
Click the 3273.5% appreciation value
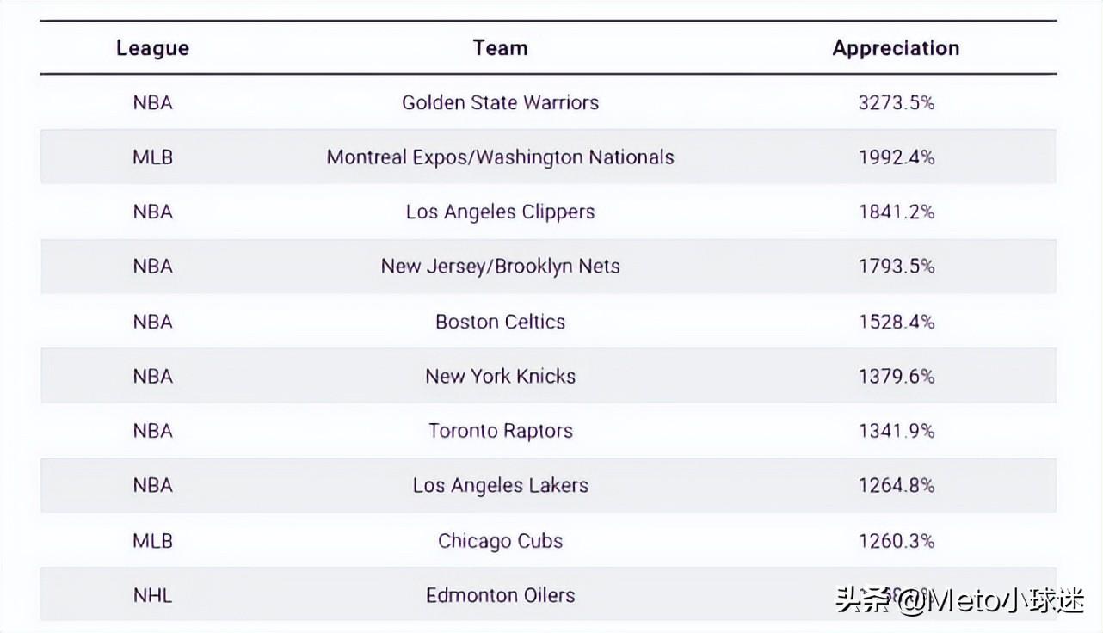click(x=896, y=102)
